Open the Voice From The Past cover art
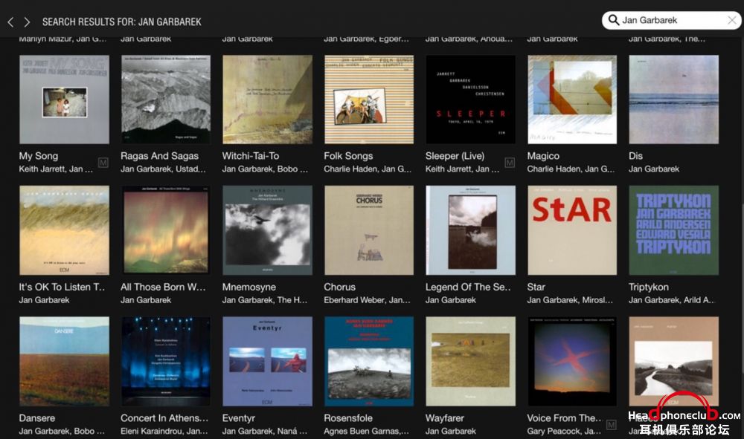 tap(572, 361)
